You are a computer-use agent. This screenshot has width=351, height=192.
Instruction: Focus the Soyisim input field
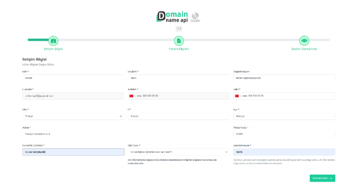pos(178,78)
